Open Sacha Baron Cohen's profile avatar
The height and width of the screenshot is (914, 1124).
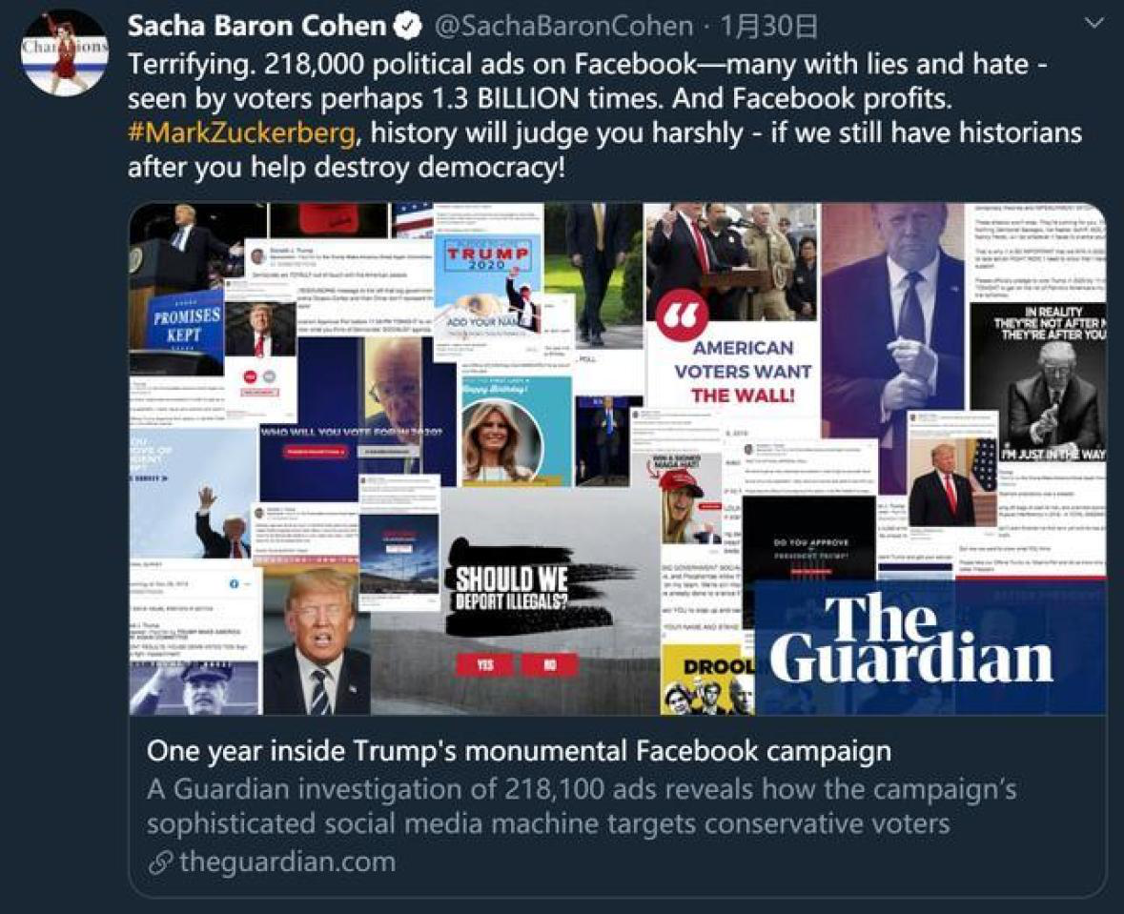coord(65,53)
